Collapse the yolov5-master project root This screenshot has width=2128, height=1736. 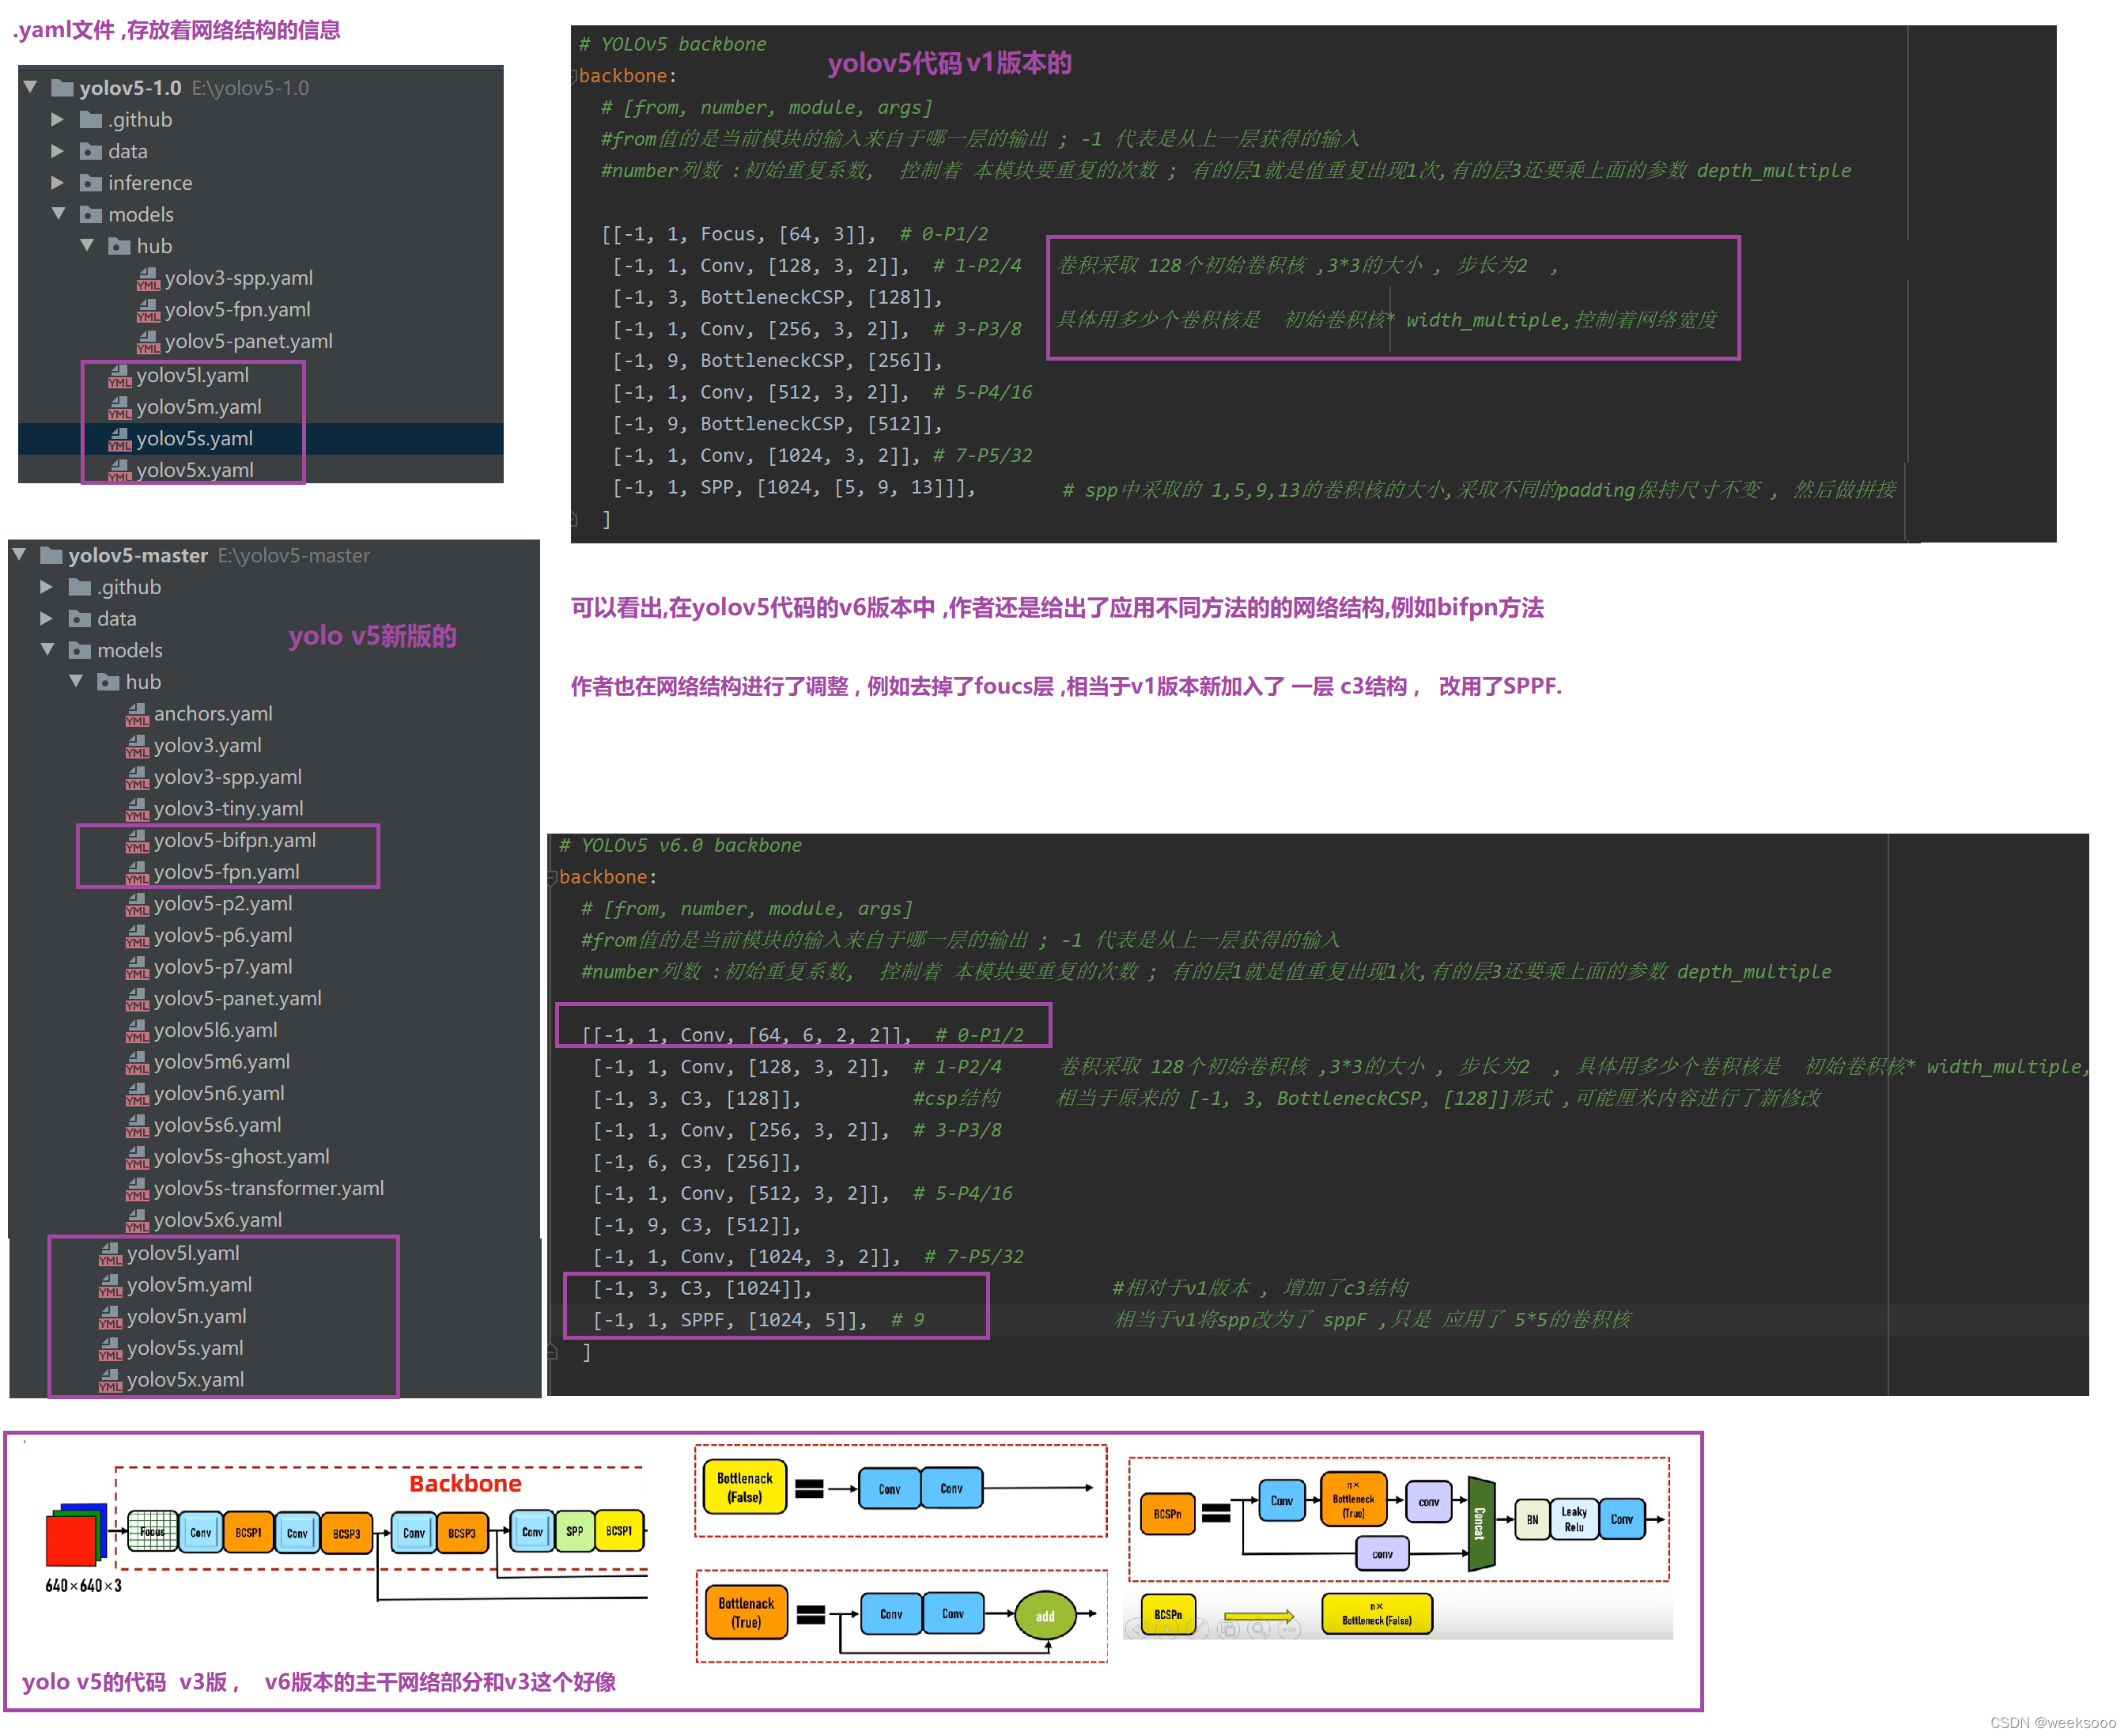pos(19,555)
